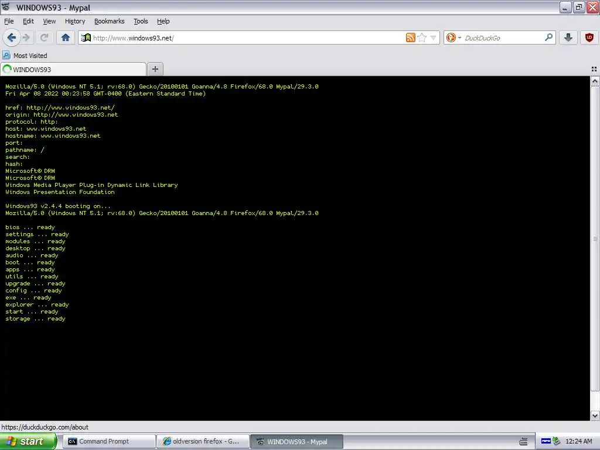Click the green Safely Remove Hardware tray icon
This screenshot has height=450, width=600.
coord(556,441)
